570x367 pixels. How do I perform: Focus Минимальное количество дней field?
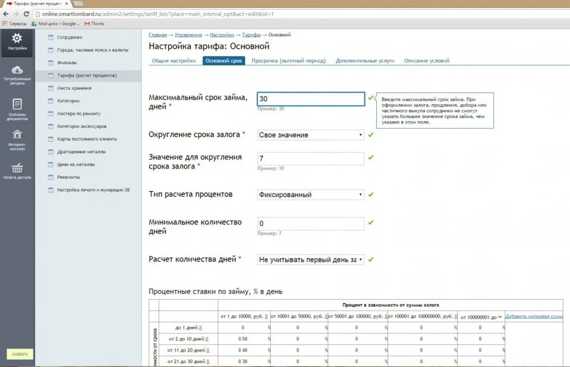(x=311, y=223)
